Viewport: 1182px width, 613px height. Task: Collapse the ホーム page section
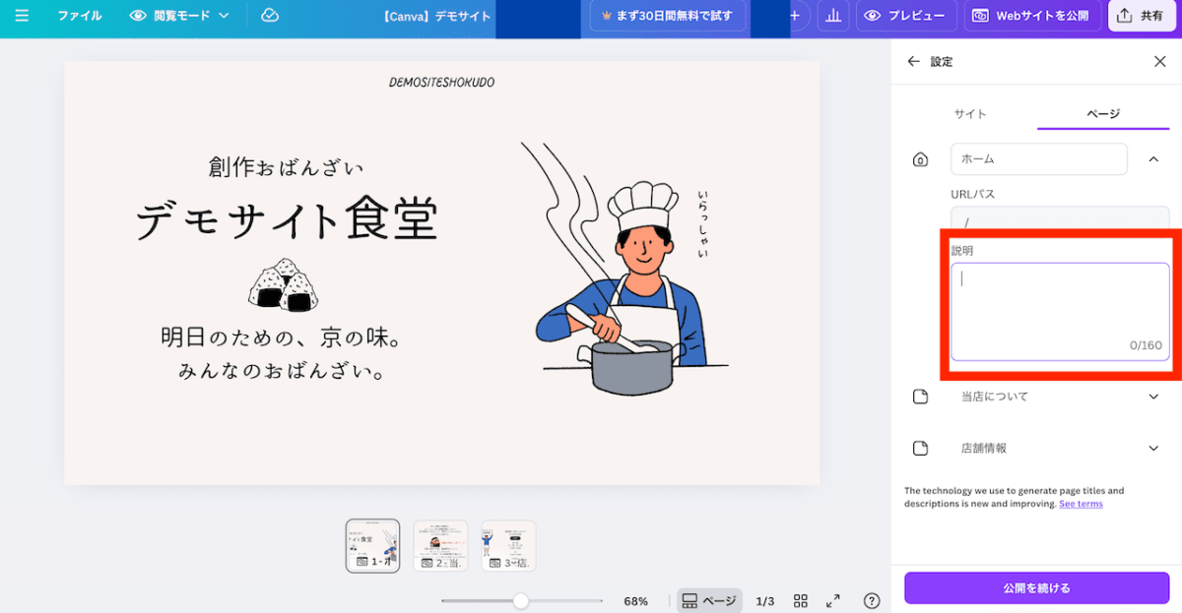[x=1153, y=158]
